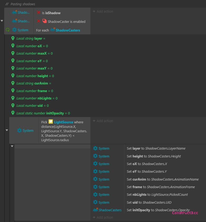The image size is (206, 222).
Task: Click the pin icon next to Local string layer
Action: [x=13, y=38]
